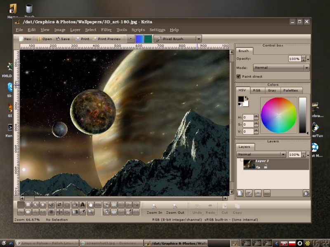Open the brush Mode Normal dropdown
330x247 pixels.
pyautogui.click(x=281, y=68)
